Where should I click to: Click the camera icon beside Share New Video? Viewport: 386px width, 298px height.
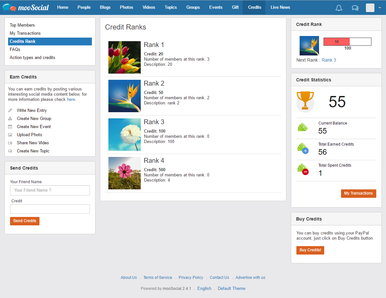10,143
